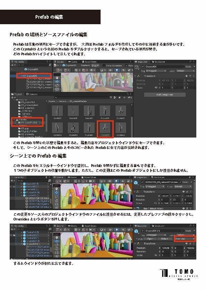Switch to the Console tab in the top screenshot

click(x=31, y=94)
